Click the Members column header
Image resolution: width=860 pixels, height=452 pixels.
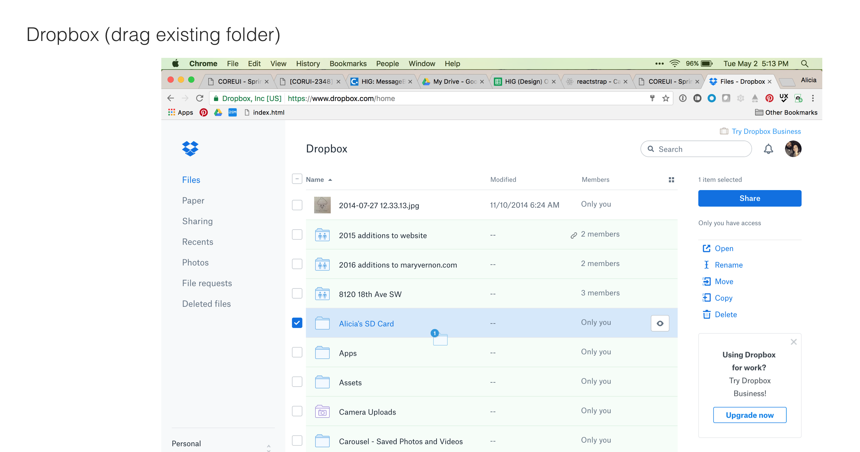[595, 179]
